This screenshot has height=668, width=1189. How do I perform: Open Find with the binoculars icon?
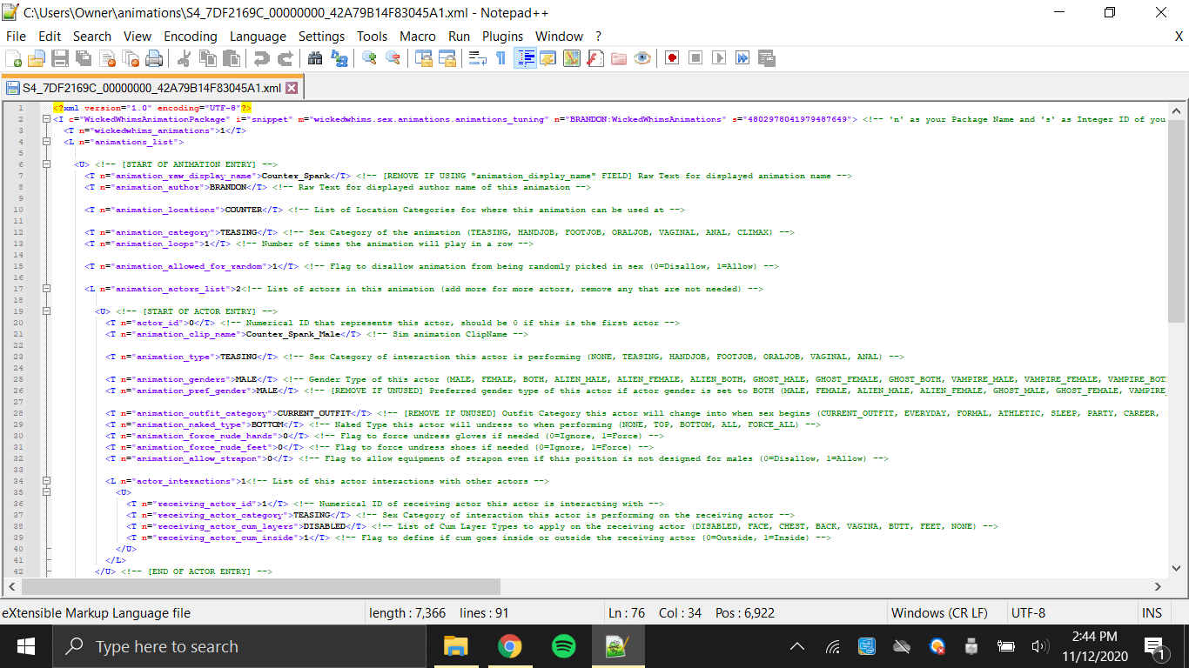click(x=315, y=58)
